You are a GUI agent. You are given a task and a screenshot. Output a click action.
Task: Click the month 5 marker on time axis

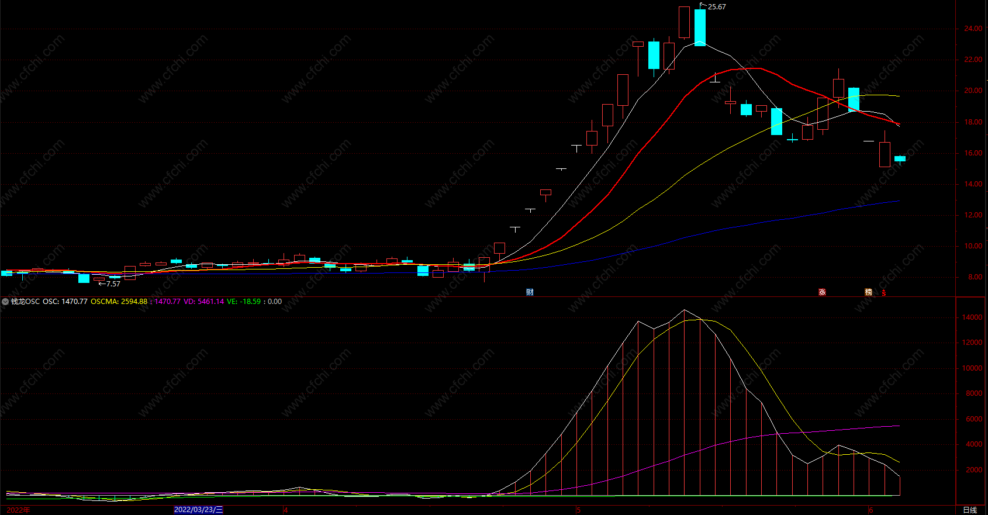pyautogui.click(x=578, y=510)
